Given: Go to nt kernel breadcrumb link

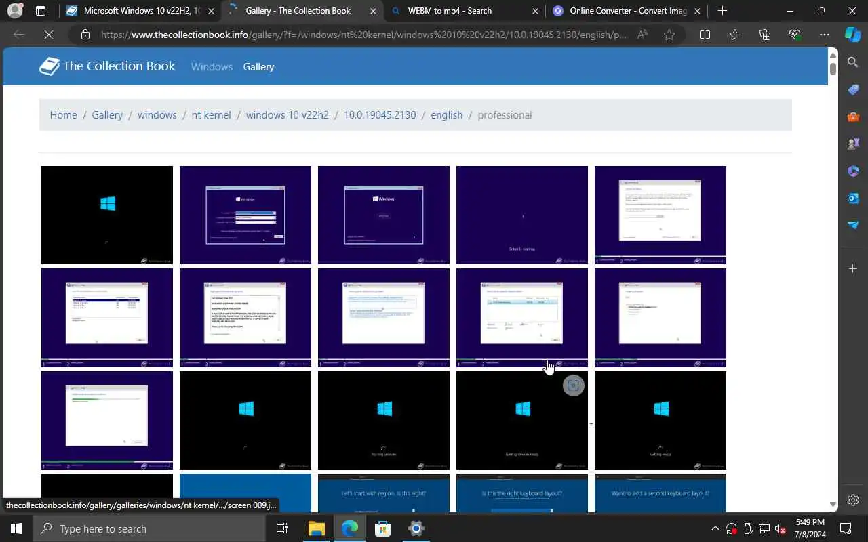Looking at the screenshot, I should pos(211,115).
